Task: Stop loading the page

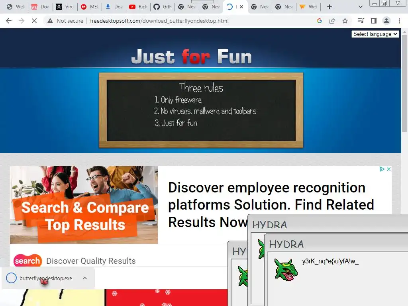Action: [x=34, y=21]
